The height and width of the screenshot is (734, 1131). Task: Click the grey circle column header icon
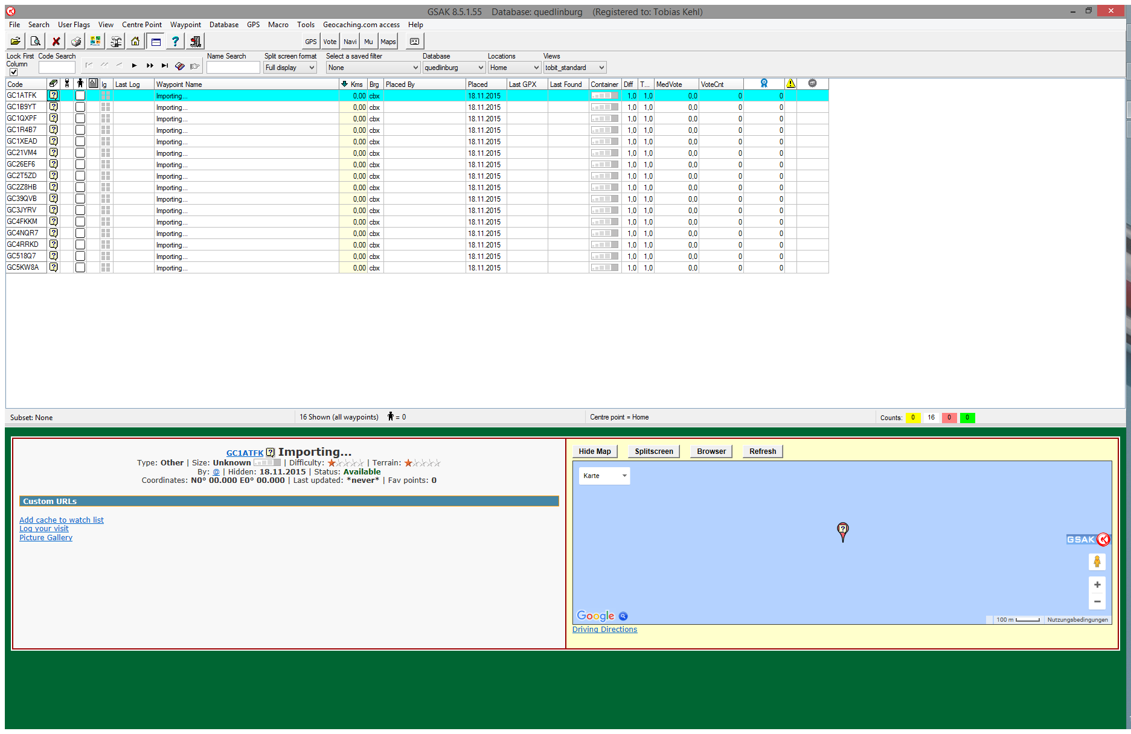(812, 83)
